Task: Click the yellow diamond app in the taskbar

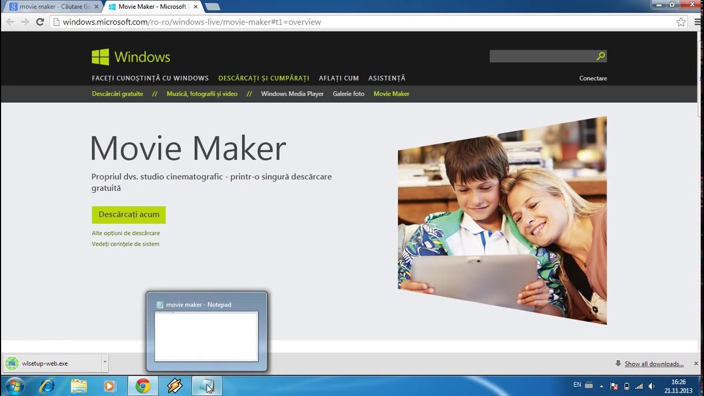Action: (x=175, y=386)
